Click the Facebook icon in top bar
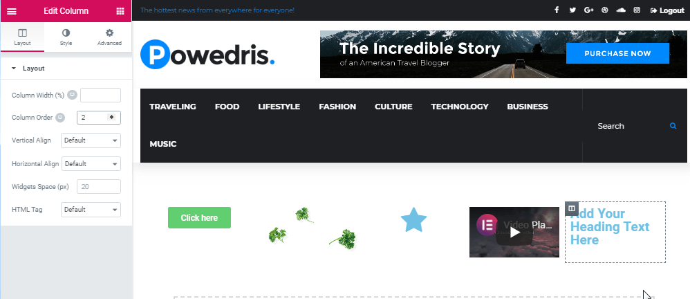This screenshot has width=690, height=299. pyautogui.click(x=557, y=10)
